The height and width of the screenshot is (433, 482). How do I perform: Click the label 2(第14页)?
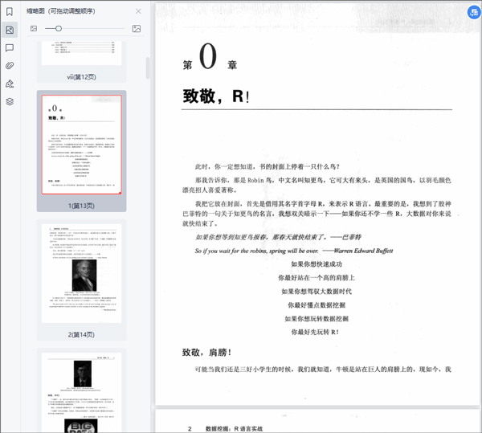81,334
